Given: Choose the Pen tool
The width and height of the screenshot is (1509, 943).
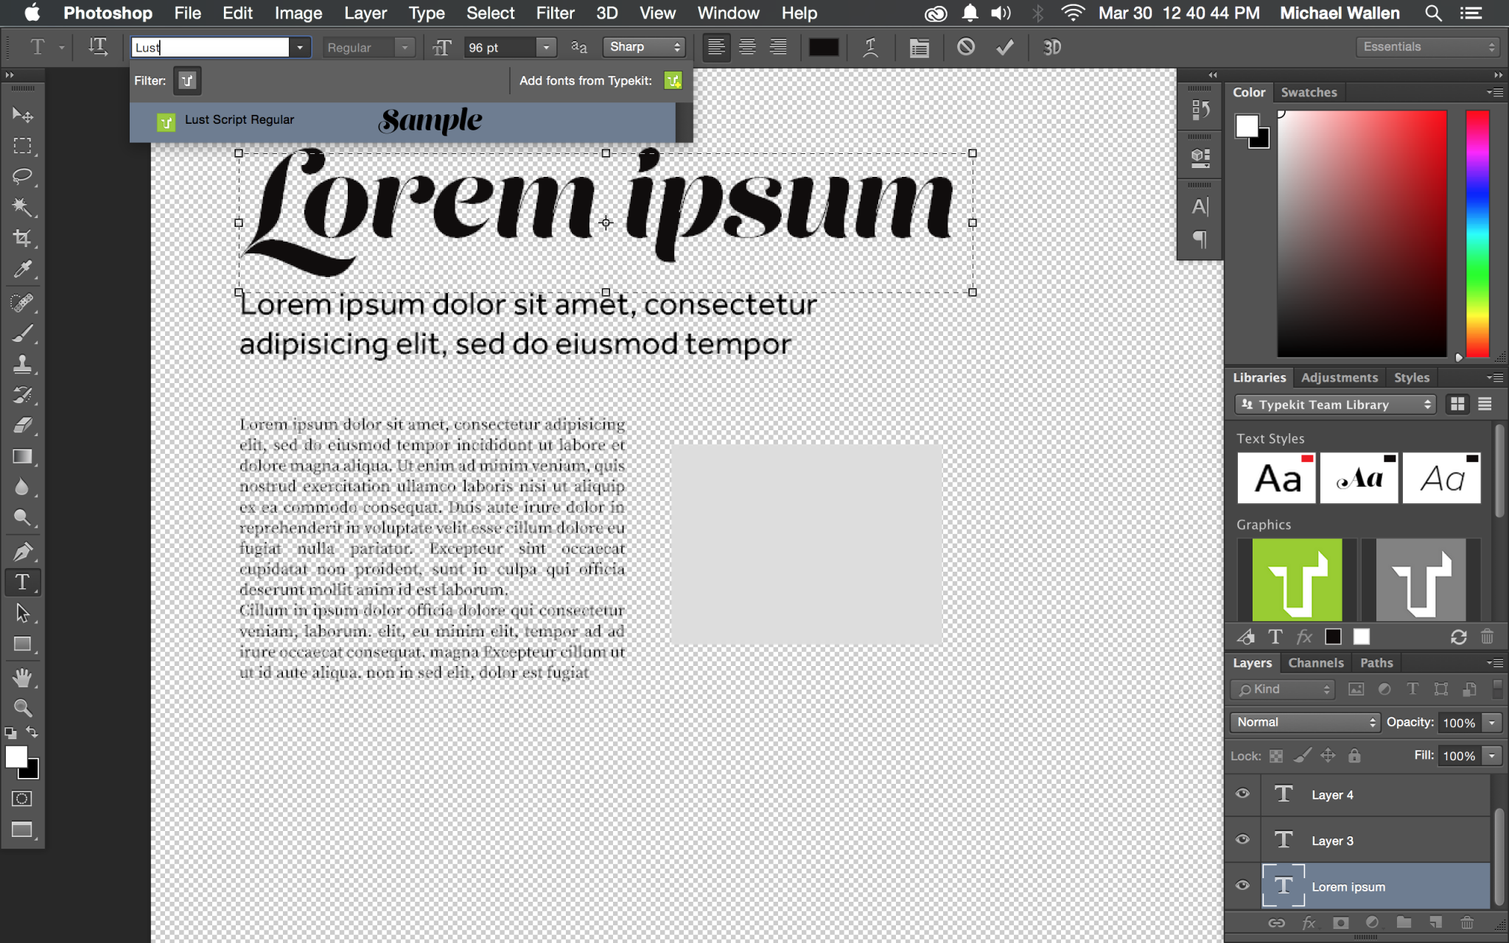Looking at the screenshot, I should tap(22, 551).
